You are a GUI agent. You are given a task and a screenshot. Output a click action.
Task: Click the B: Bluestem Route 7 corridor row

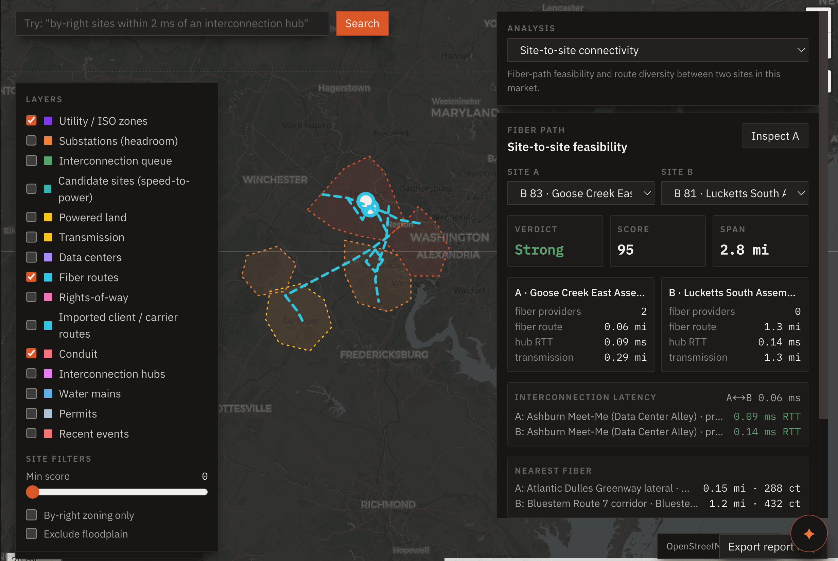[x=658, y=504]
